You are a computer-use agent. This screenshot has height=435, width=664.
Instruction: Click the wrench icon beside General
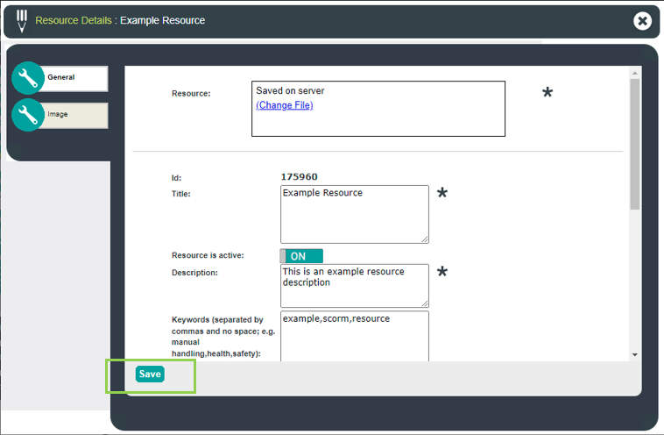[28, 78]
